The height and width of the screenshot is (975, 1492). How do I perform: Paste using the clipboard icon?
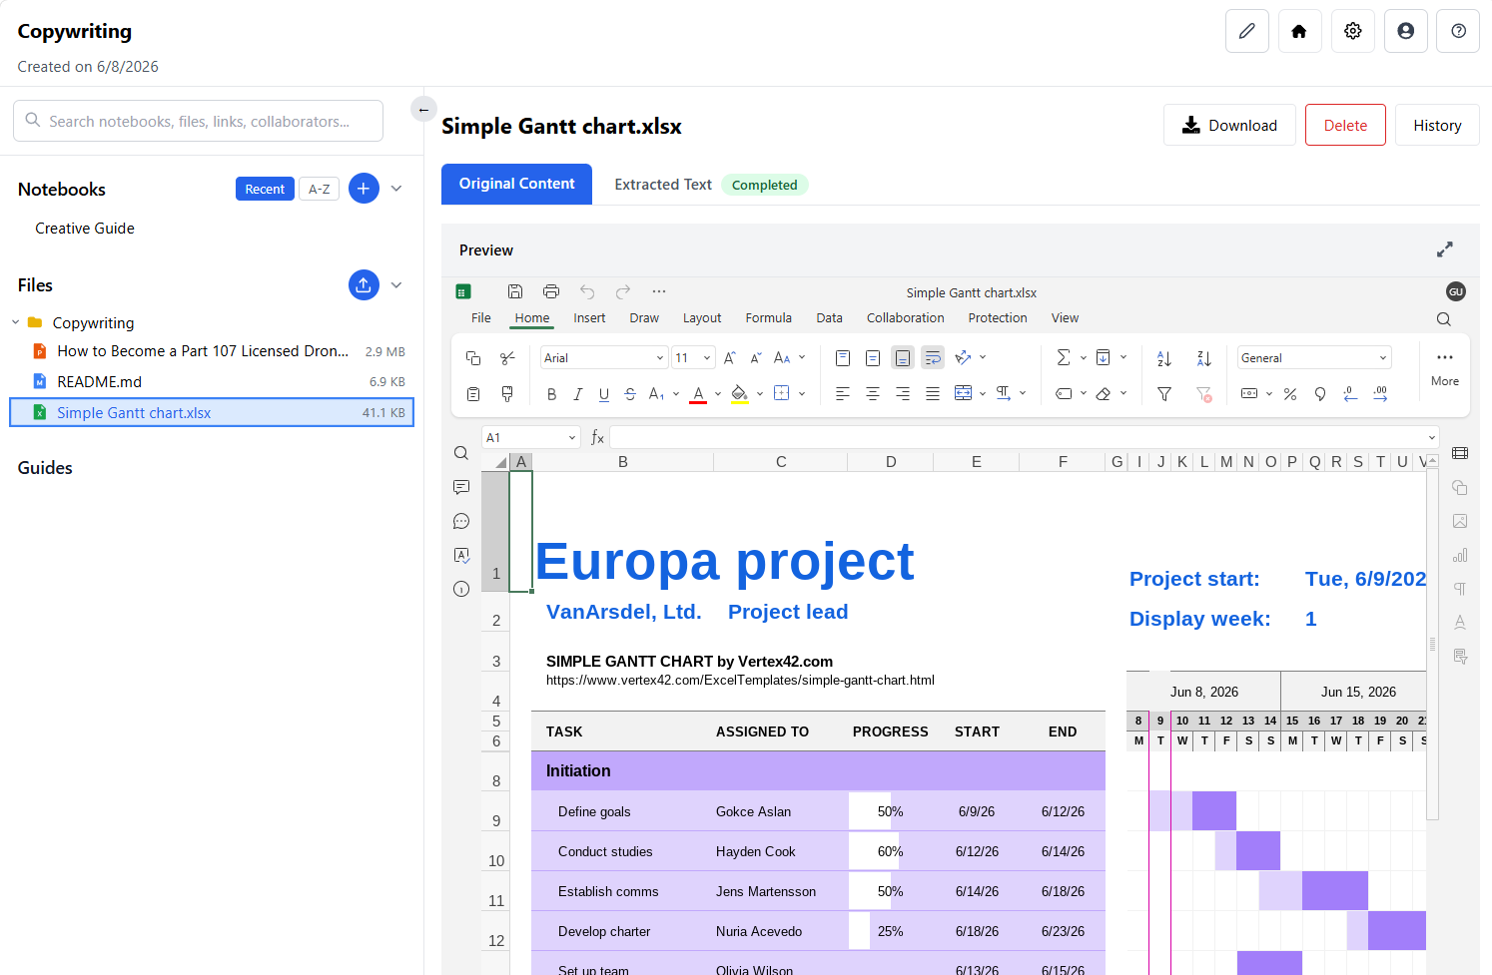pos(473,394)
